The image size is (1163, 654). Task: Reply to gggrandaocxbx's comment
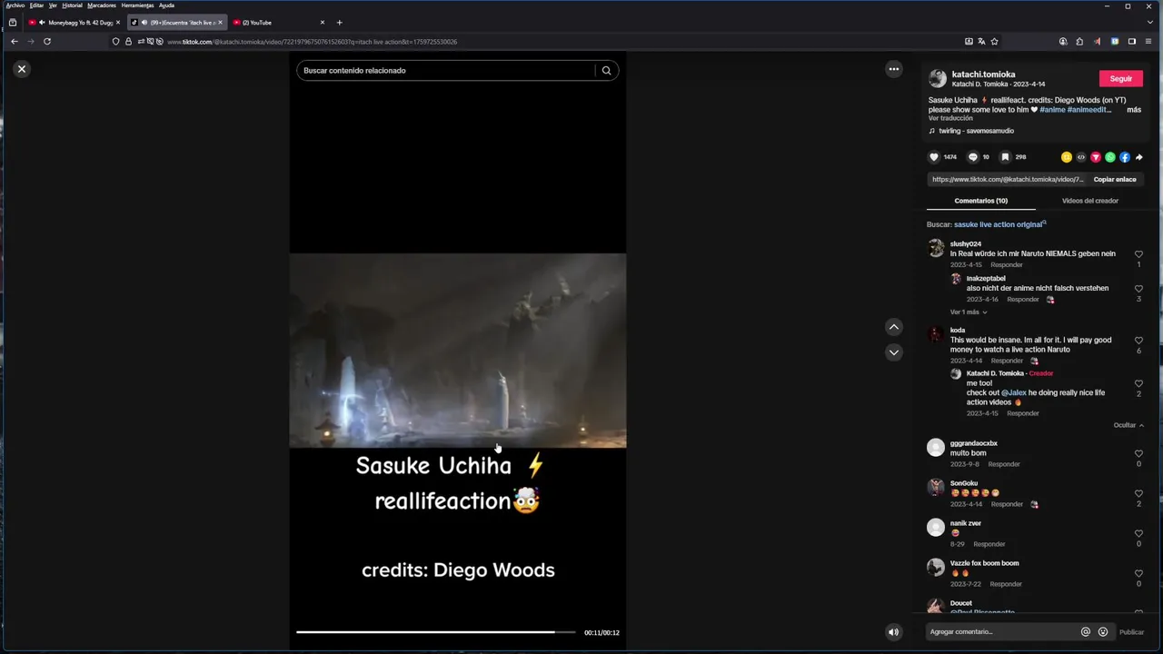1004,464
